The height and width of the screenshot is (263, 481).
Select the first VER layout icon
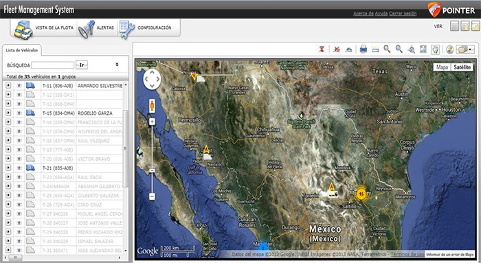(454, 26)
